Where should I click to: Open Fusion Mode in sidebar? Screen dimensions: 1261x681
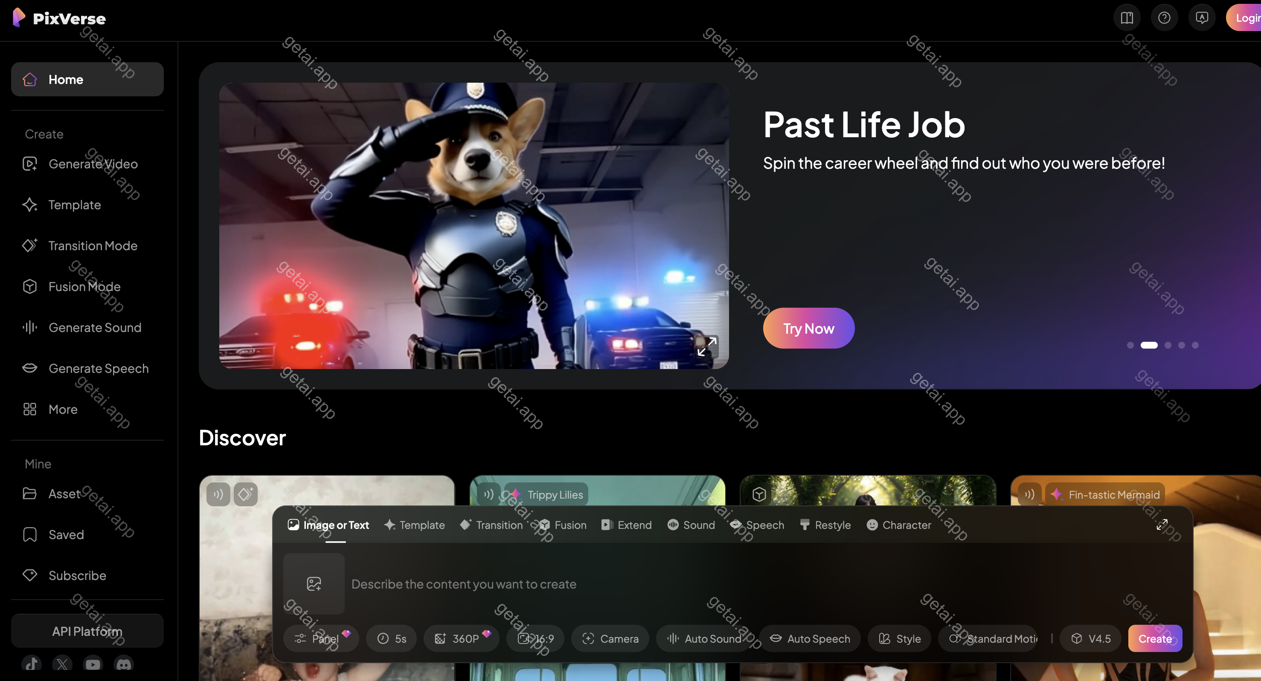click(87, 286)
